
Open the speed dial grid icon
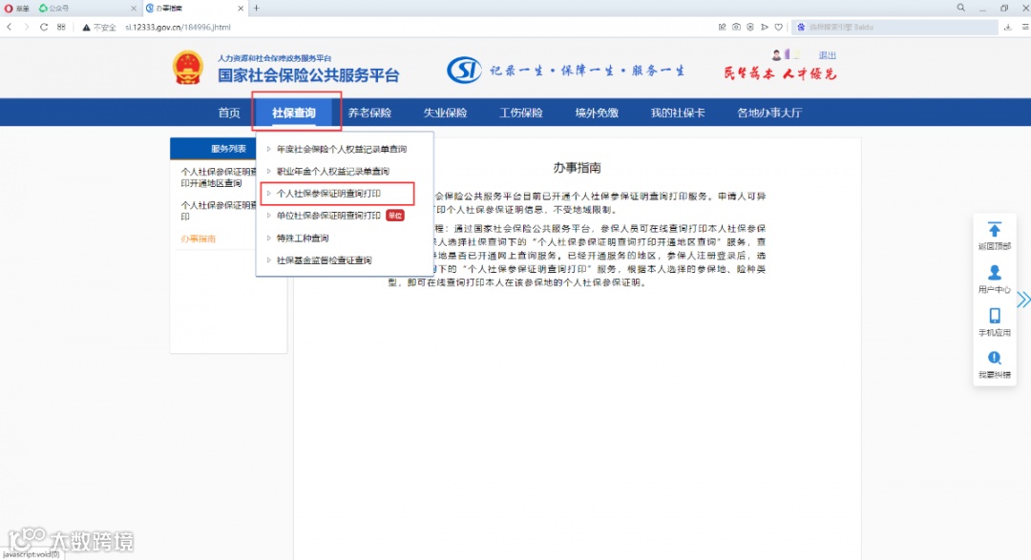click(x=61, y=27)
